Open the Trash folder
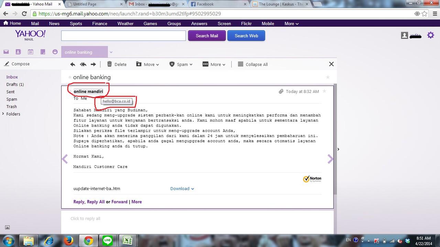Viewport: 440px width, 247px height. [12, 107]
